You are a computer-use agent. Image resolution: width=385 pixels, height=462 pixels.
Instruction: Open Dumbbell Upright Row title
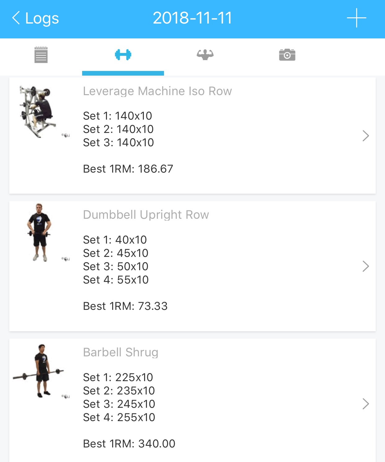[146, 215]
